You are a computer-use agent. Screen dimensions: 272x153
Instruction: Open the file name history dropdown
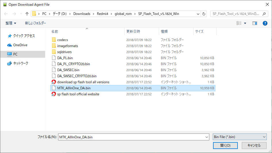pos(207,137)
